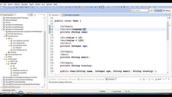Expand the com.infotech.controller package
Screen dimensions: 172x97
click(x=9, y=41)
